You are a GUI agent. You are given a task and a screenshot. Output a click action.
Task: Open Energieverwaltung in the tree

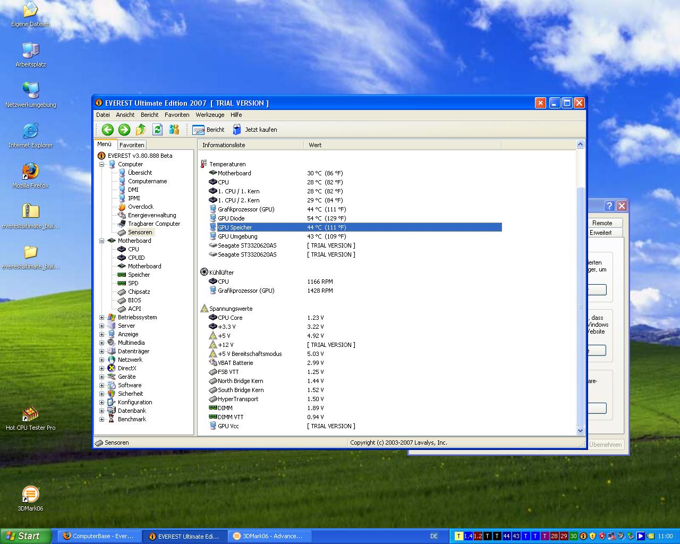click(152, 215)
